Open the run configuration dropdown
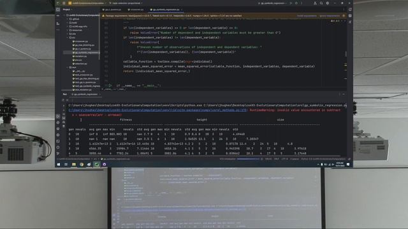The width and height of the screenshot is (408, 229). 273,3
